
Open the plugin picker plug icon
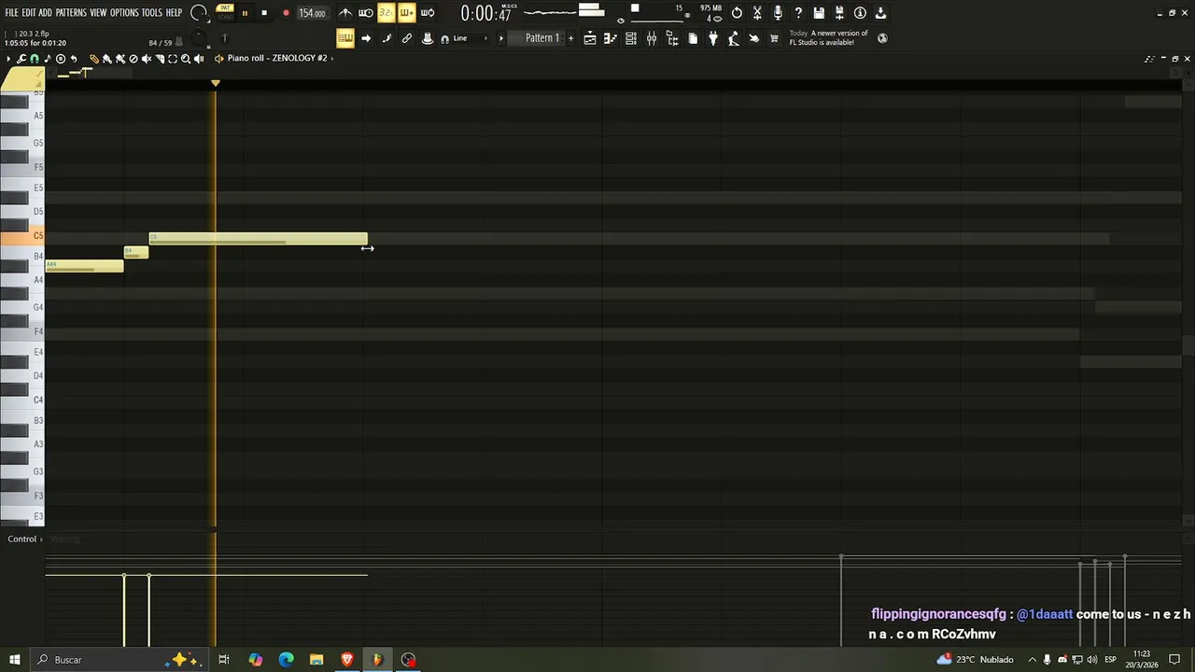pyautogui.click(x=713, y=38)
